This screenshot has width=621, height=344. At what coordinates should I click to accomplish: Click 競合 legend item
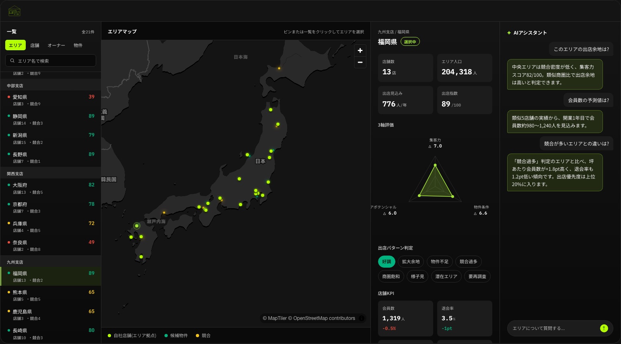pyautogui.click(x=203, y=336)
